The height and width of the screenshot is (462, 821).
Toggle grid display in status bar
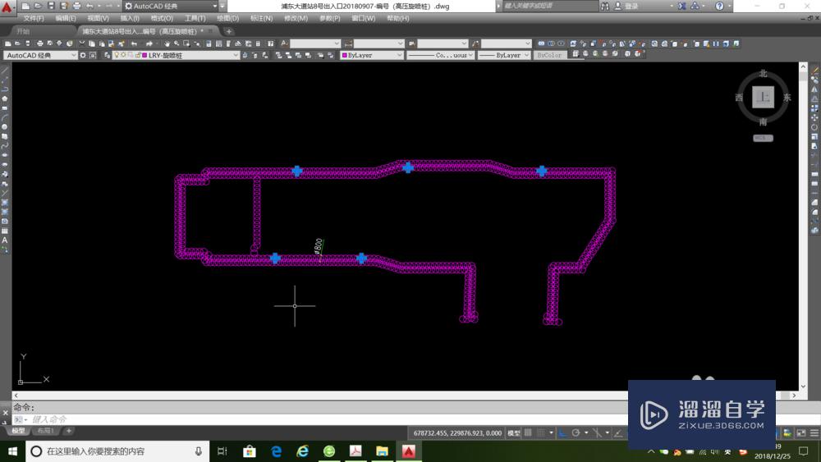[x=528, y=432]
